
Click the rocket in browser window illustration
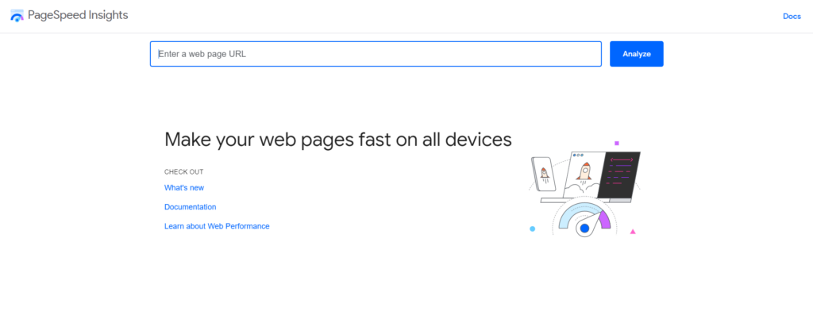(584, 173)
